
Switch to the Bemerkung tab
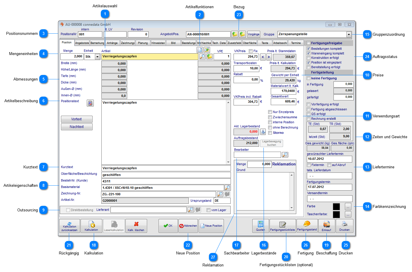coord(97,43)
